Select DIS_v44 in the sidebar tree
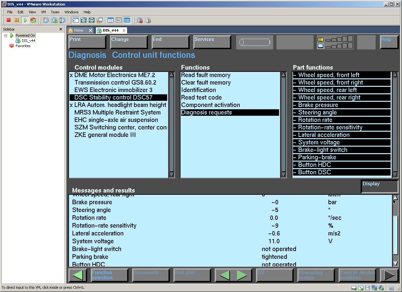Screen dimensions: 402x292 28,41
